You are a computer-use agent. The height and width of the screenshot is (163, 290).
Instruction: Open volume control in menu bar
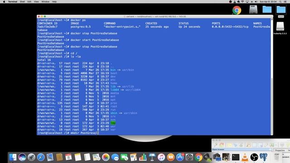256,1
